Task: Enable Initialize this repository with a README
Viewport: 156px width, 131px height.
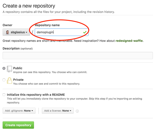Action: click(x=4, y=95)
